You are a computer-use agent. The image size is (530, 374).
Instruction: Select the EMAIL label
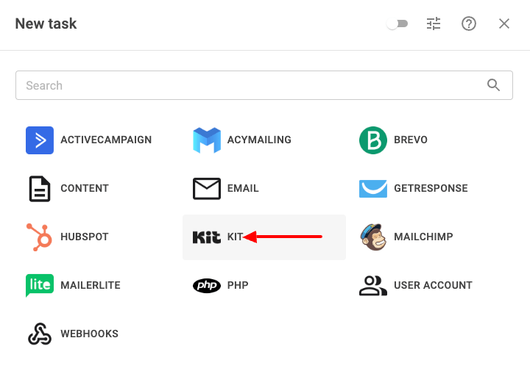[x=243, y=188]
